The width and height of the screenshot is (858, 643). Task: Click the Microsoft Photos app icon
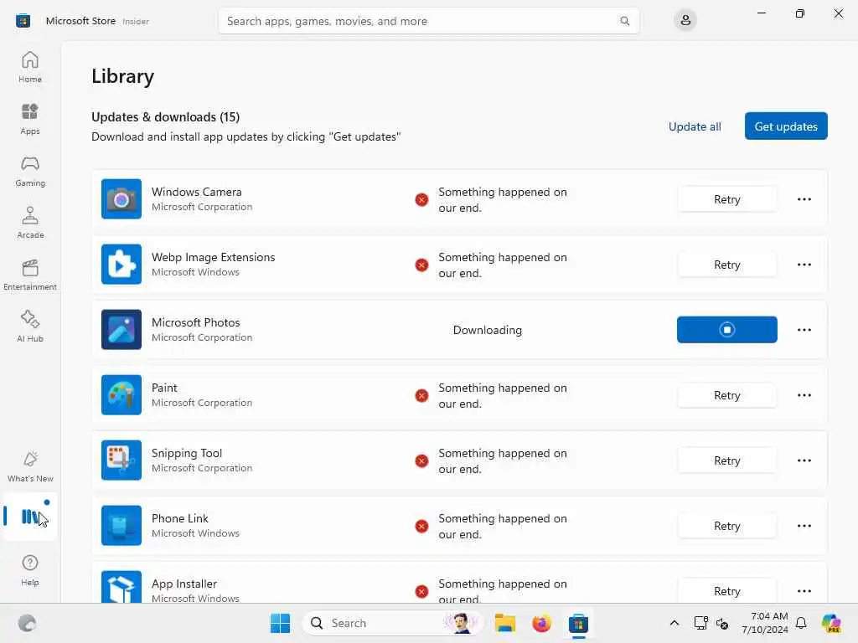121,330
